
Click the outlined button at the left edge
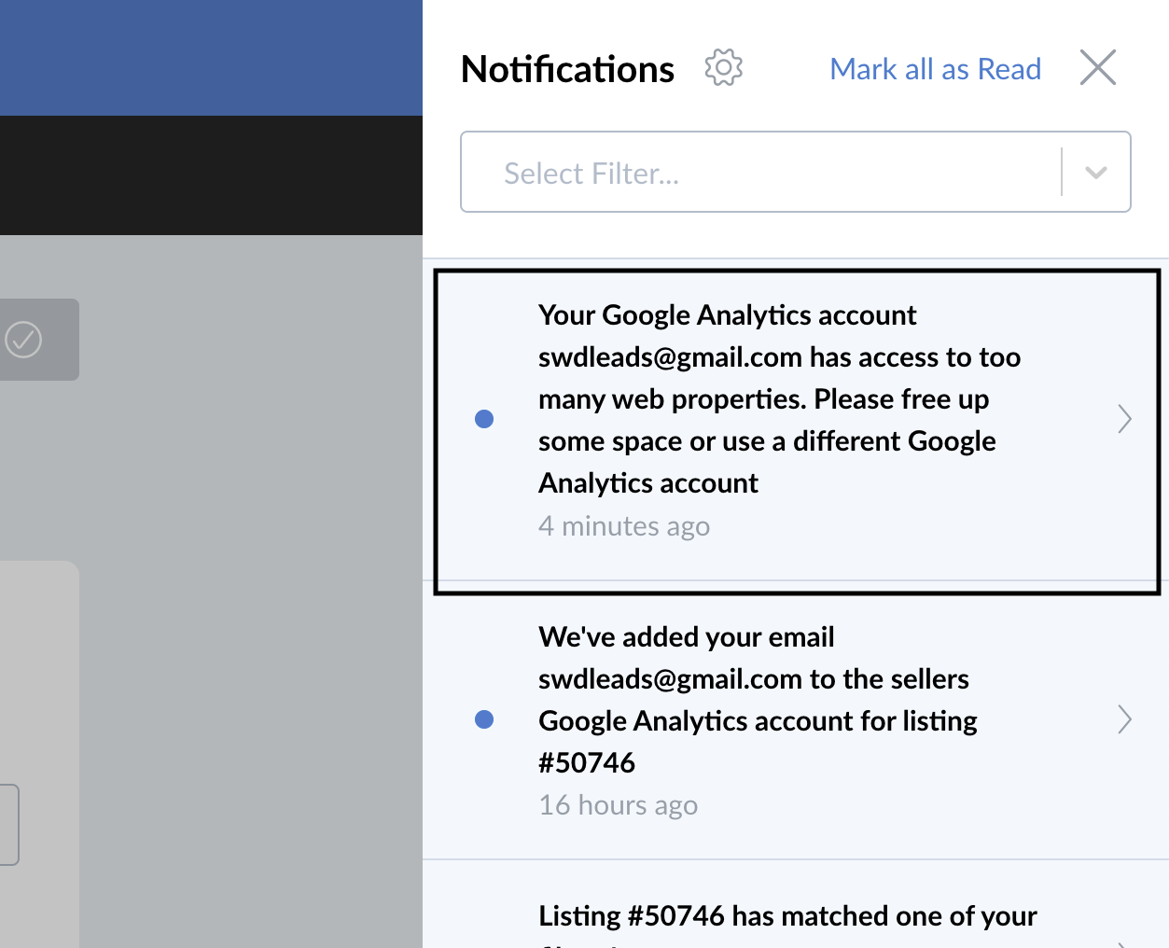coord(8,825)
